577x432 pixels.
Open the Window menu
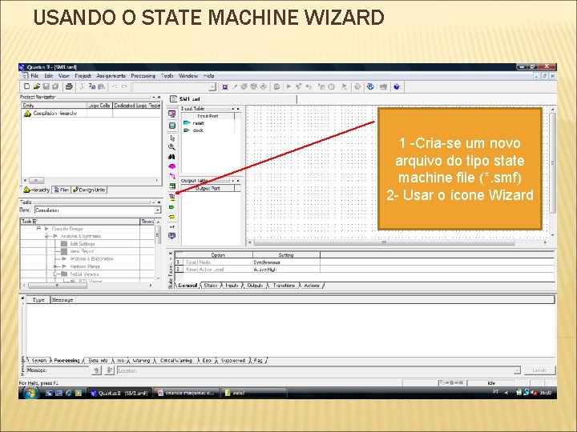click(x=188, y=76)
